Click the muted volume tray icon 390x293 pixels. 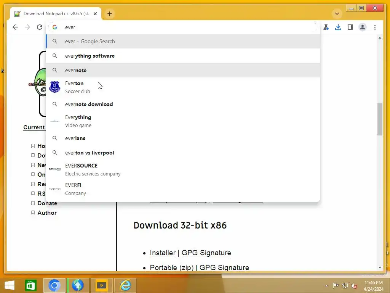354,286
